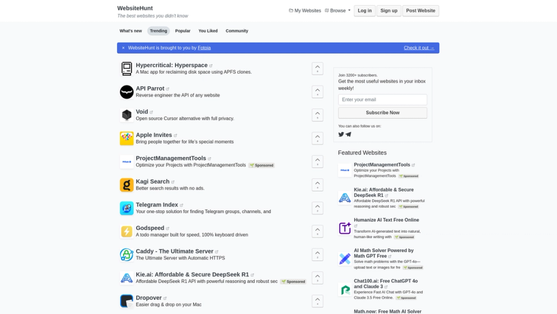Viewport: 557px width, 314px height.
Task: Open featured Humanize AI Text Free Online
Action: [386, 220]
